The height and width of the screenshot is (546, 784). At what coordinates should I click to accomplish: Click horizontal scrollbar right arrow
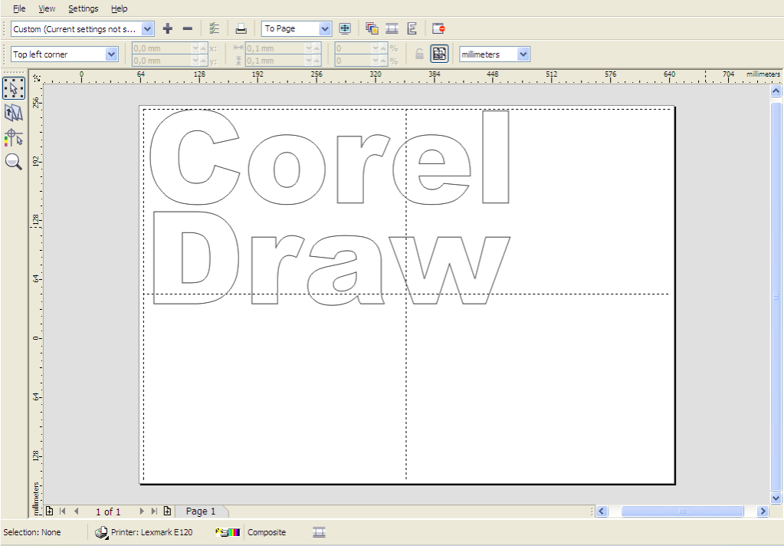coord(763,511)
